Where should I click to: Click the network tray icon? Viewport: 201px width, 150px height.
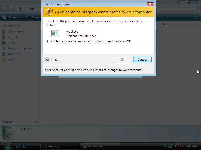click(177, 146)
